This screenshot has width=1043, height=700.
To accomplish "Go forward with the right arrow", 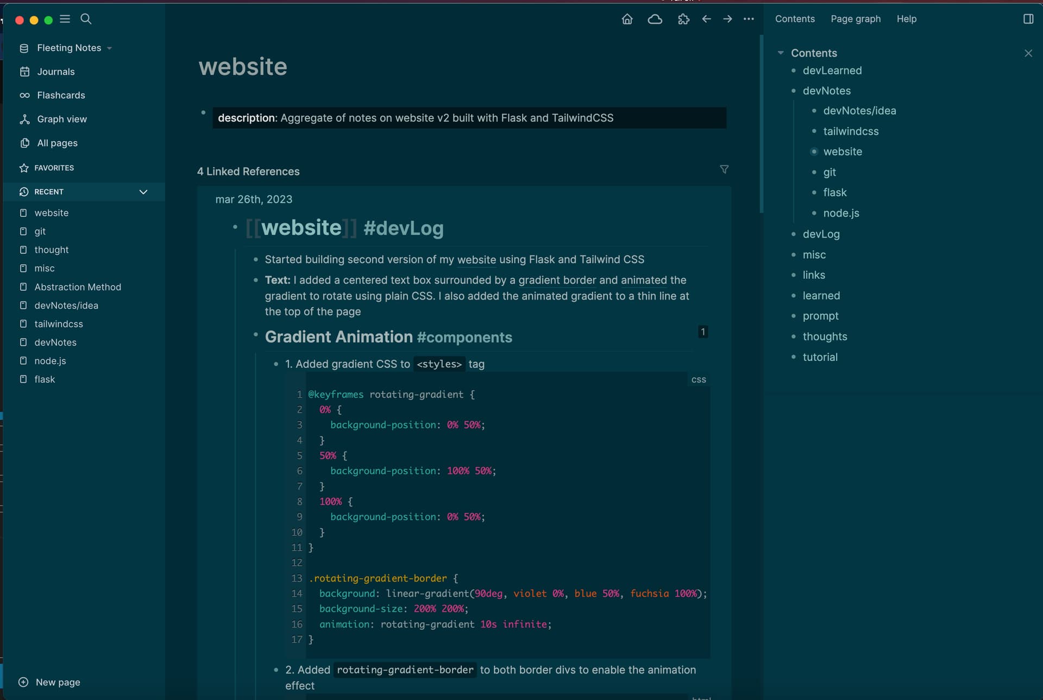I will (x=727, y=19).
